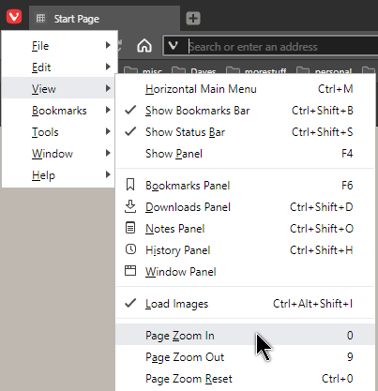Select Page Zoom Reset
The height and width of the screenshot is (391, 378).
click(x=246, y=379)
